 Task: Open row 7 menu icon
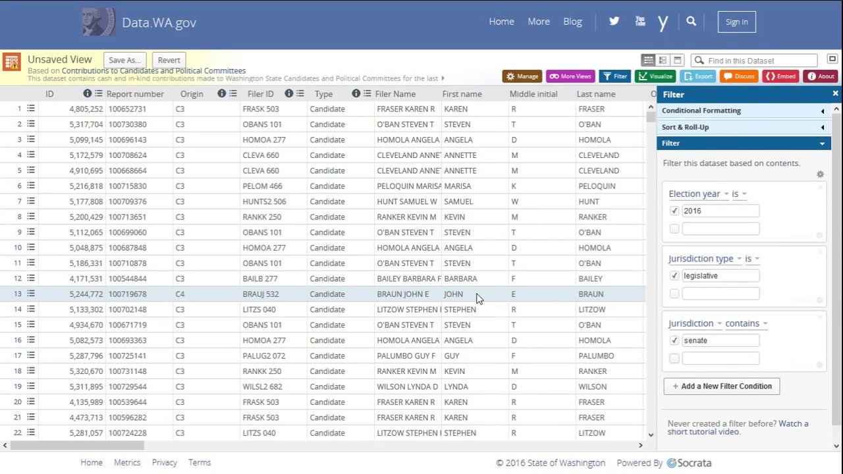pos(30,201)
